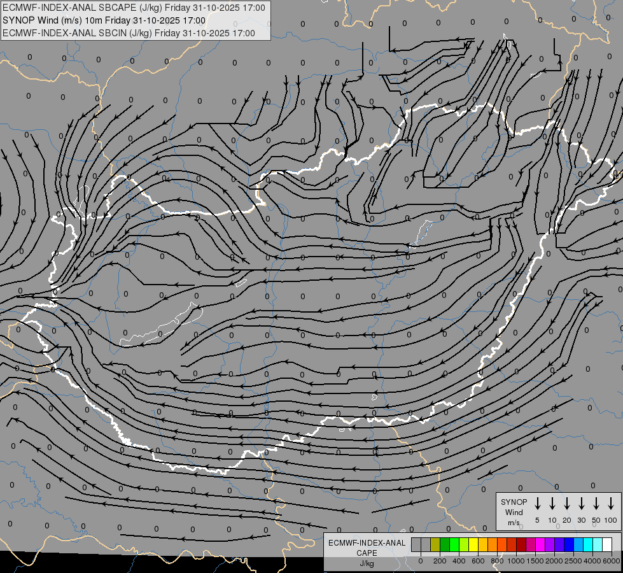The image size is (623, 573).
Task: Click the 6000 tick label on CAPE scale
Action: 612,561
